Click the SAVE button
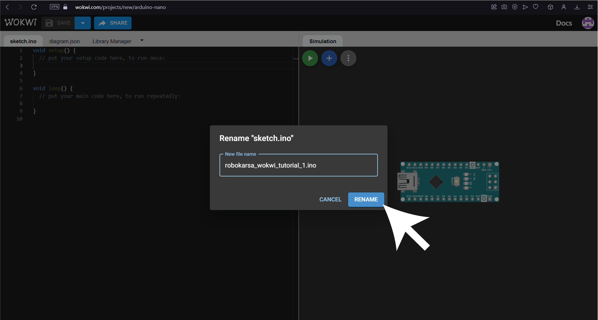 click(58, 23)
